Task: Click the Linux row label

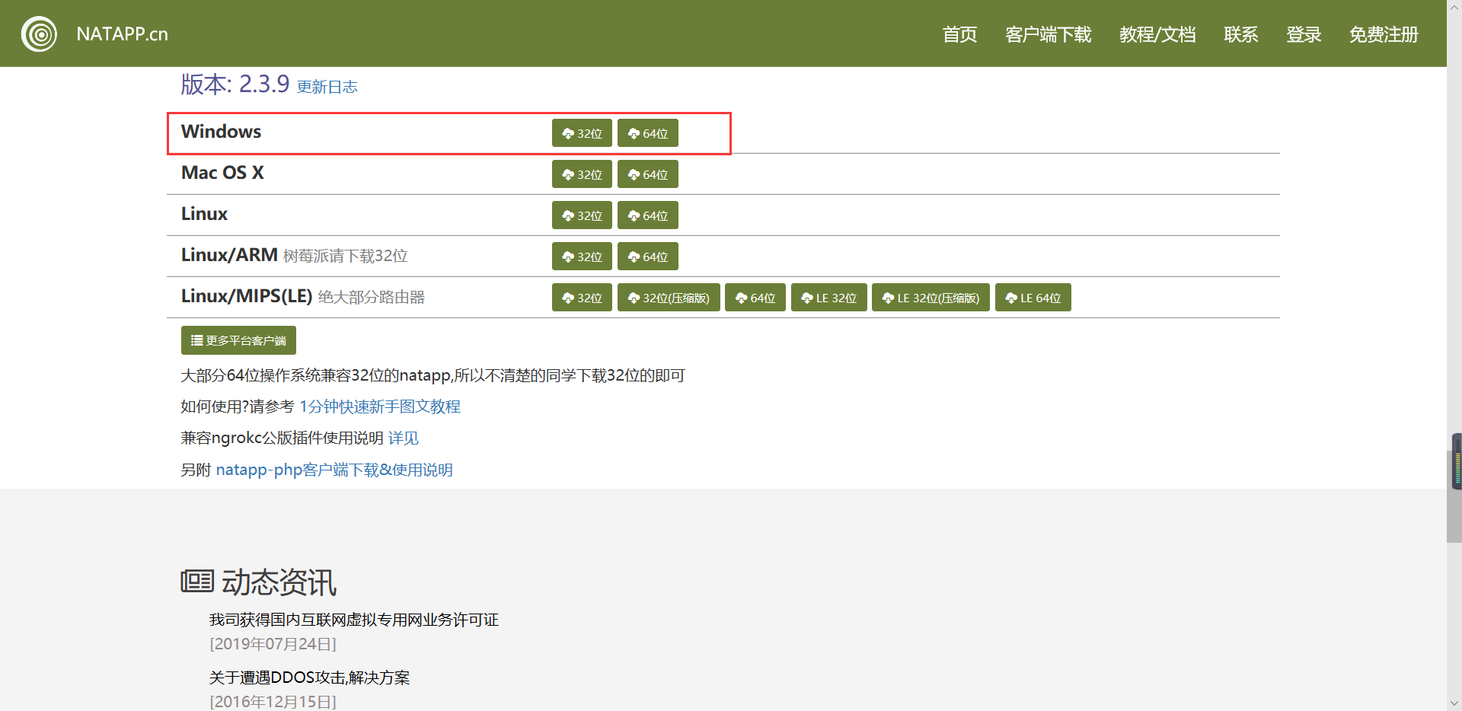Action: click(204, 214)
